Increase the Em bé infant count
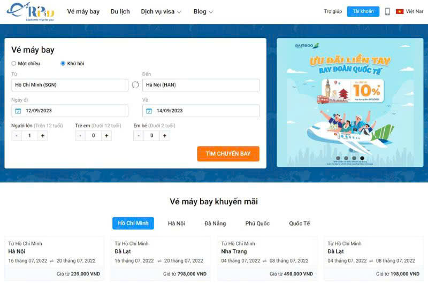Image resolution: width=428 pixels, height=285 pixels. 165,135
